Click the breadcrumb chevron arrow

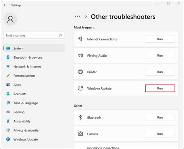point(86,17)
